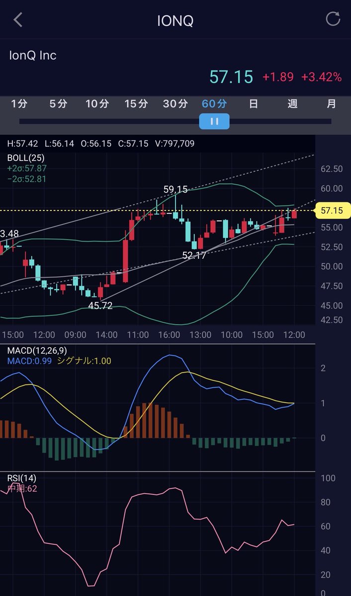Image resolution: width=351 pixels, height=596 pixels.
Task: Click the +3.42% percent change value
Action: click(322, 77)
